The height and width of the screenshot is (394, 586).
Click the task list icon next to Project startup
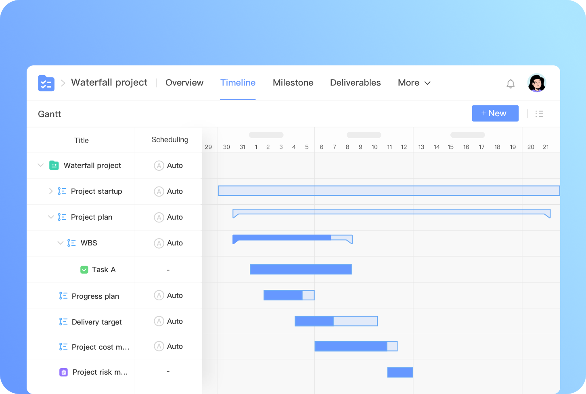click(x=62, y=191)
